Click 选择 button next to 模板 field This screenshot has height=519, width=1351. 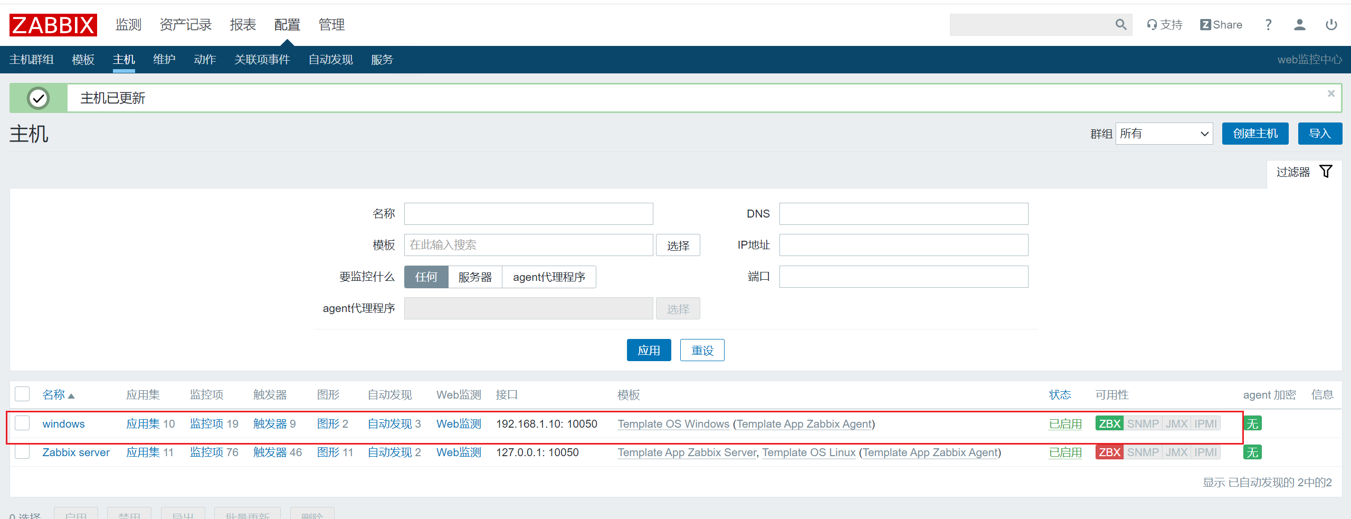click(678, 245)
